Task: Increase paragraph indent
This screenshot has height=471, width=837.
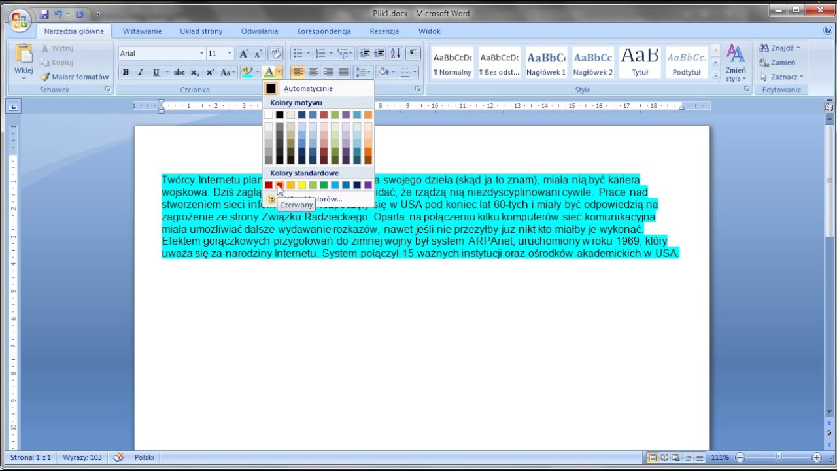Action: click(x=379, y=53)
